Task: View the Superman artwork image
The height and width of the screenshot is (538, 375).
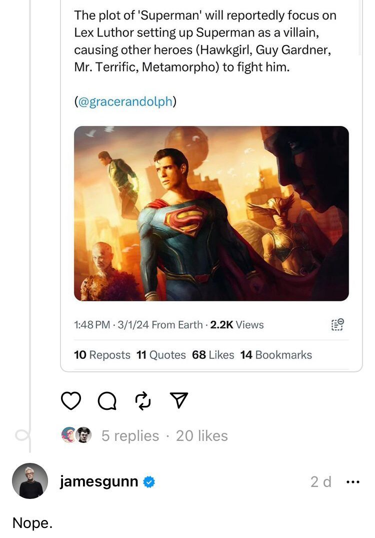Action: (211, 213)
